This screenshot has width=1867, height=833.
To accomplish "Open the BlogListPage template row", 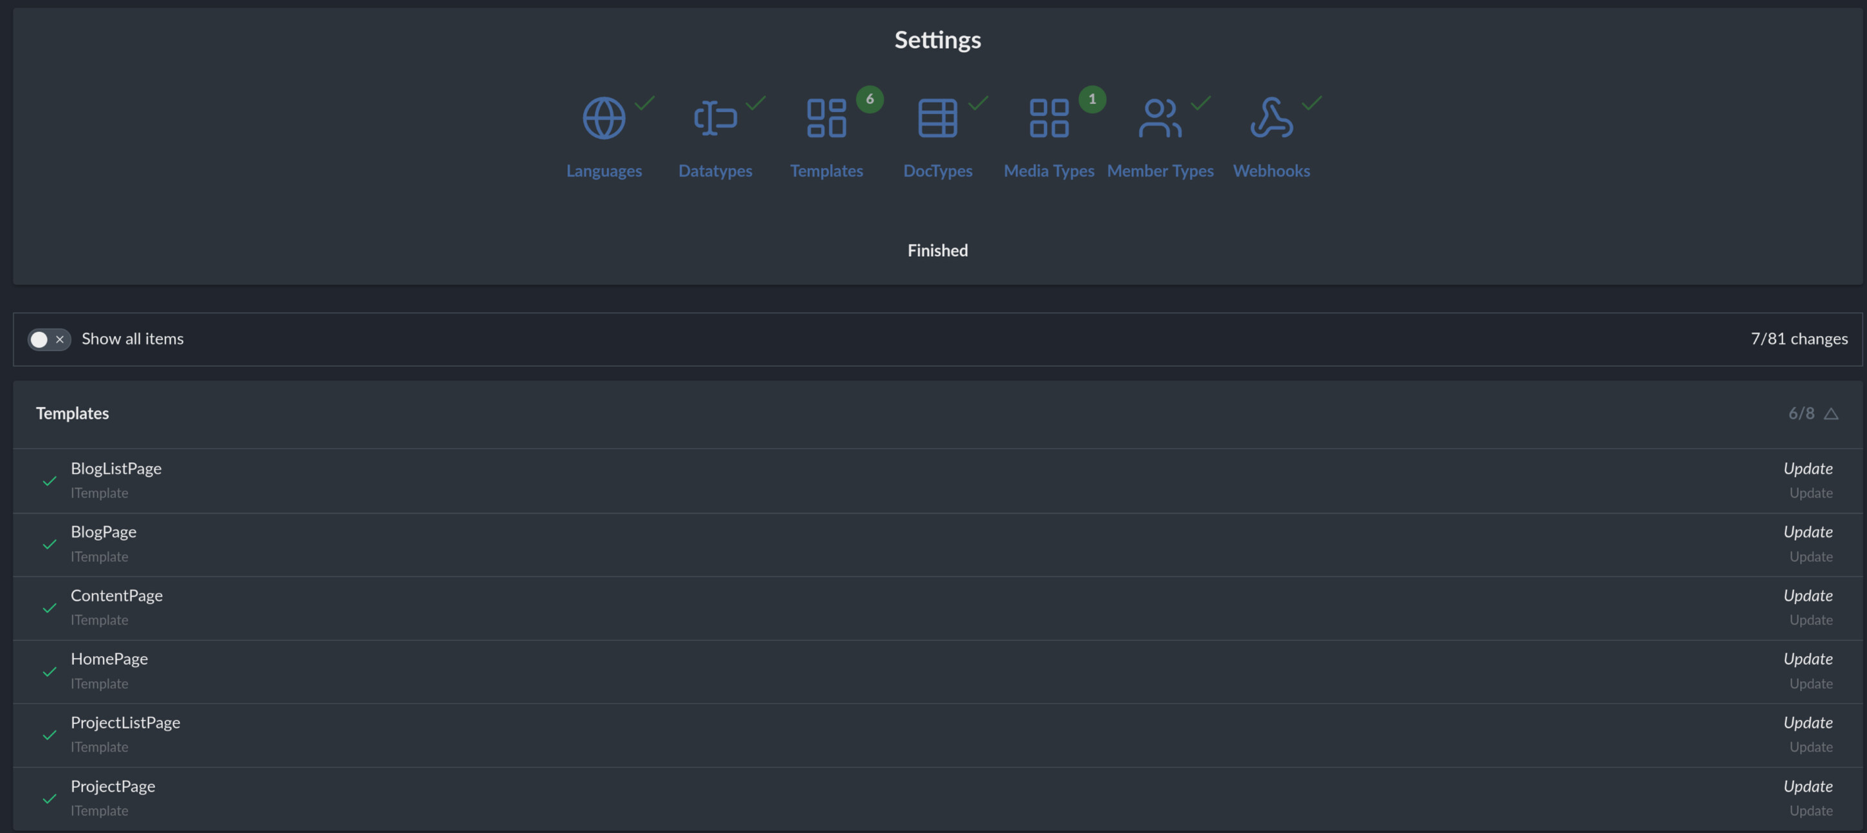I will point(116,469).
